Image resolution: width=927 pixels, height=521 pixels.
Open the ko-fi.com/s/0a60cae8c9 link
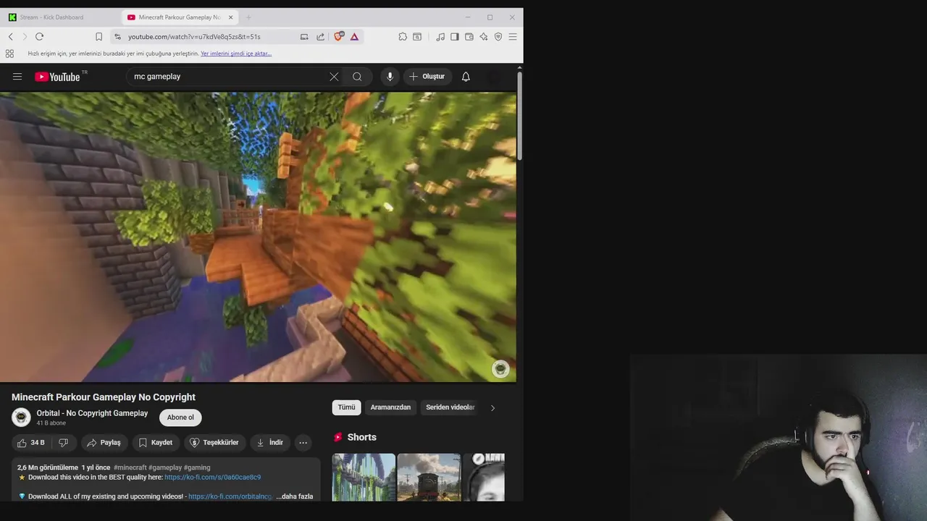pyautogui.click(x=212, y=478)
